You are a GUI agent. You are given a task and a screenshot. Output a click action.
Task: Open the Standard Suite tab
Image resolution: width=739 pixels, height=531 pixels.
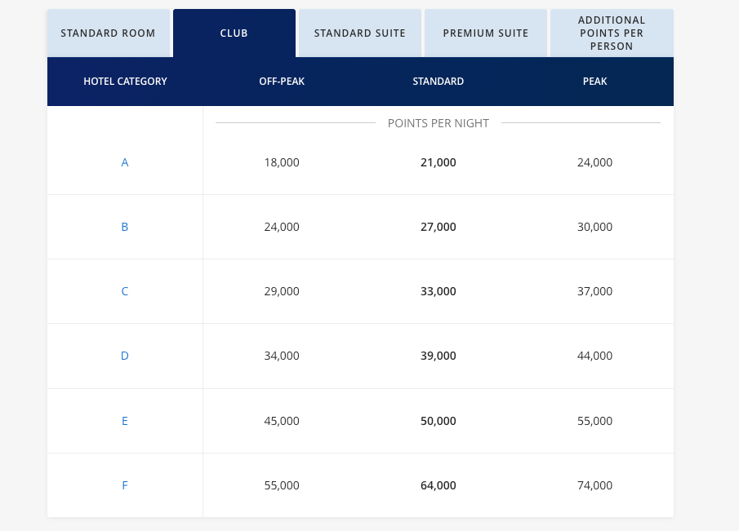[359, 33]
